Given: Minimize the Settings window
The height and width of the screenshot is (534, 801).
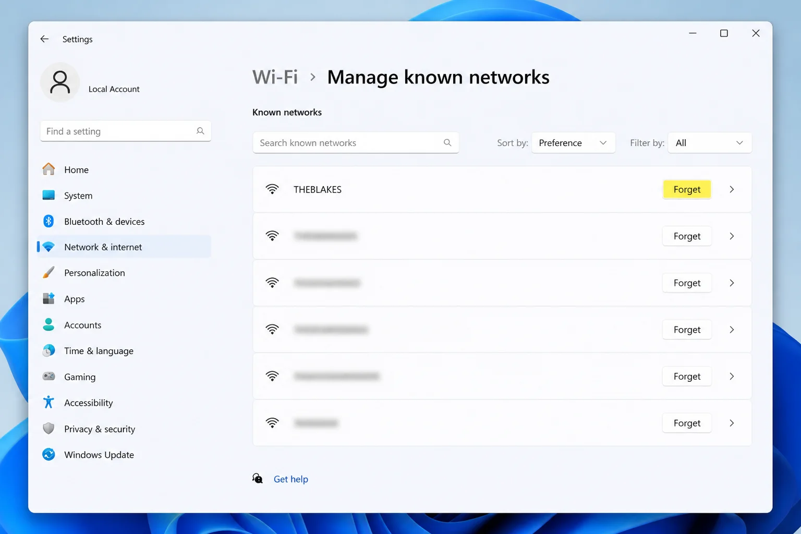Looking at the screenshot, I should [x=693, y=33].
